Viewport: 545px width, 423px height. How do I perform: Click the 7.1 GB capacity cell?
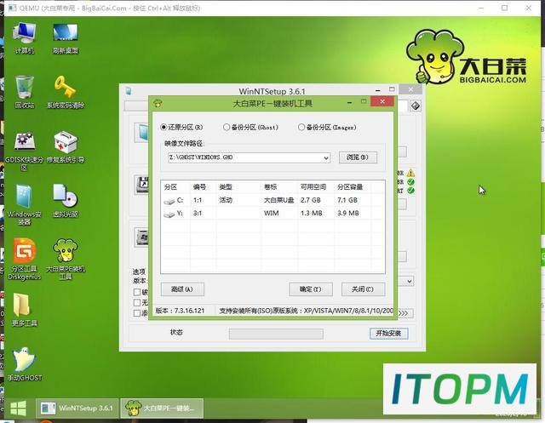347,200
